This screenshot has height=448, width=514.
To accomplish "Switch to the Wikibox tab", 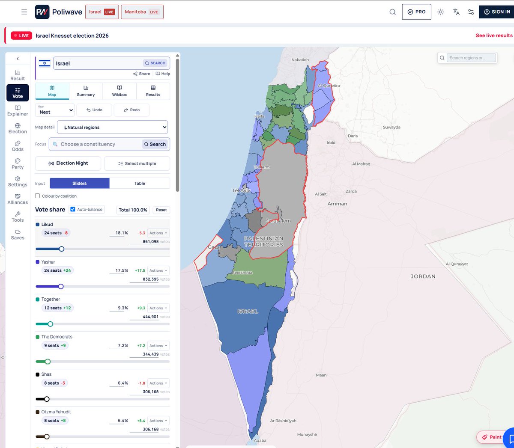I will pos(120,91).
